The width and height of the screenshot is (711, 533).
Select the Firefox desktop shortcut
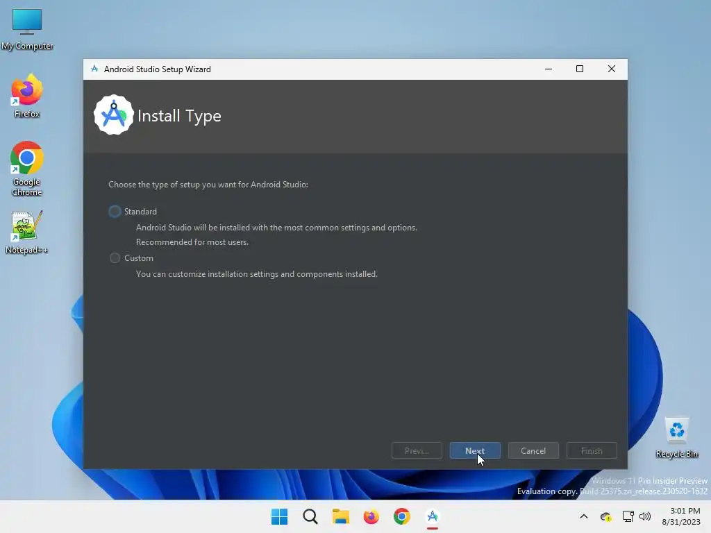[x=27, y=96]
